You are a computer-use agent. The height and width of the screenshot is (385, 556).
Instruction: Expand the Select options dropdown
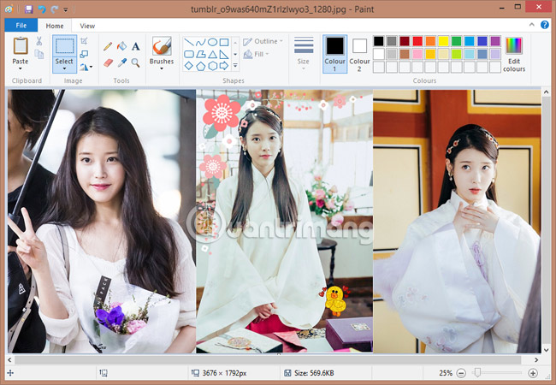[x=64, y=68]
